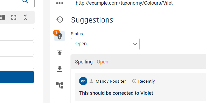Open the Status combo box showing Open

click(x=105, y=44)
